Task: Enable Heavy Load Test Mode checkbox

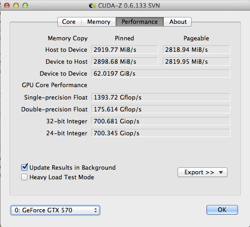Action: 24,177
